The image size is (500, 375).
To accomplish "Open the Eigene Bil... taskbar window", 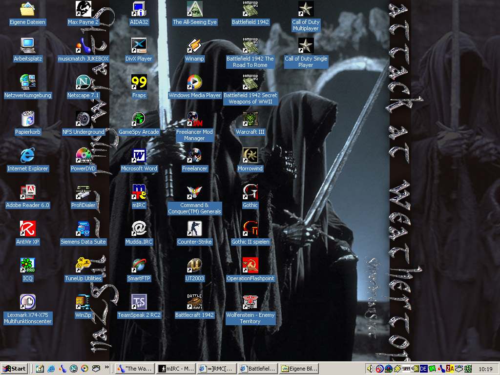I will [x=299, y=369].
